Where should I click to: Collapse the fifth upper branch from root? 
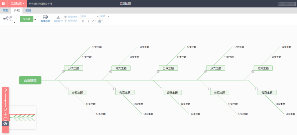point(253,72)
